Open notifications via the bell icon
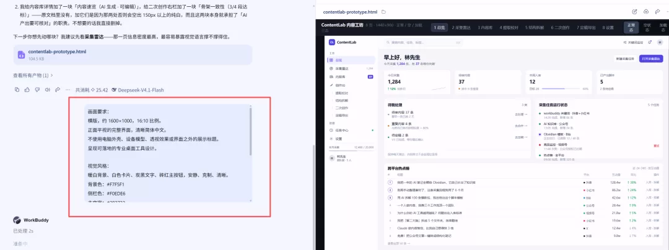The image size is (669, 250). (x=650, y=43)
